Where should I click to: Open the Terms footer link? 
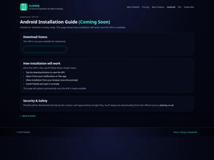[x=176, y=132]
